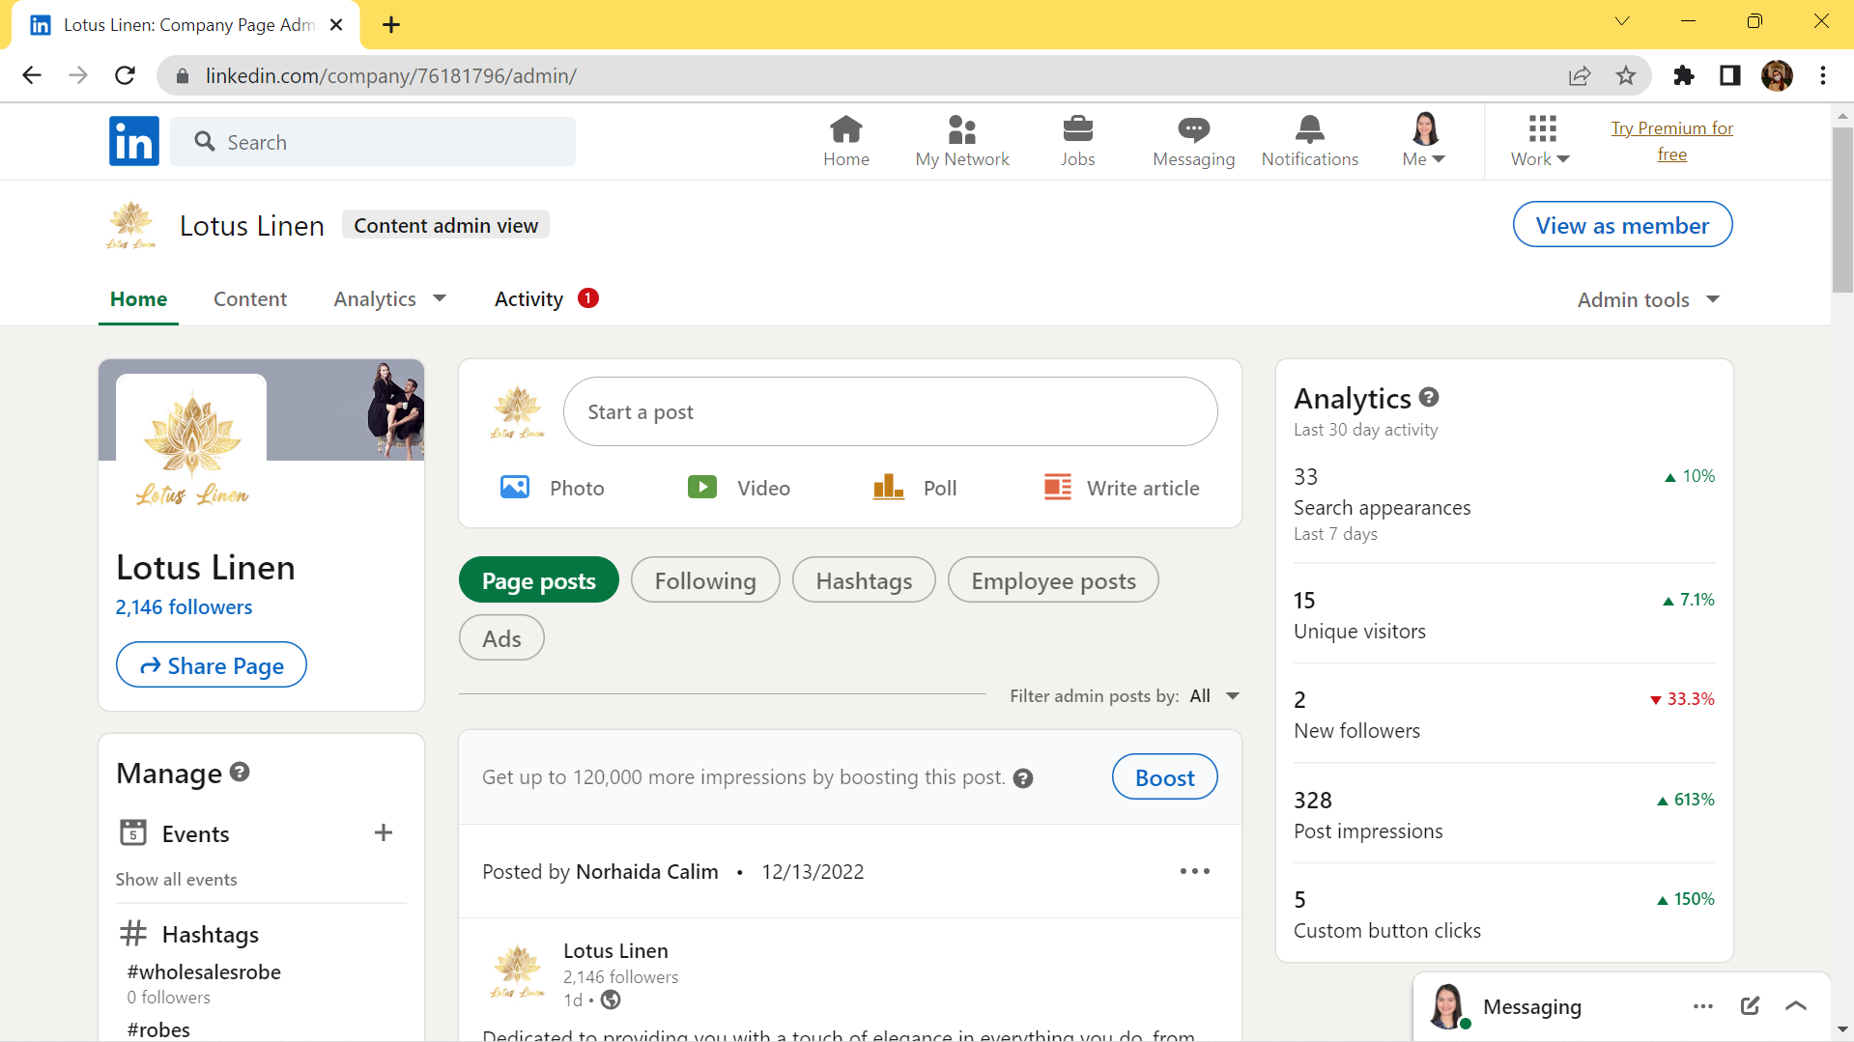1854x1042 pixels.
Task: Go back in browser history
Action: pos(32,75)
